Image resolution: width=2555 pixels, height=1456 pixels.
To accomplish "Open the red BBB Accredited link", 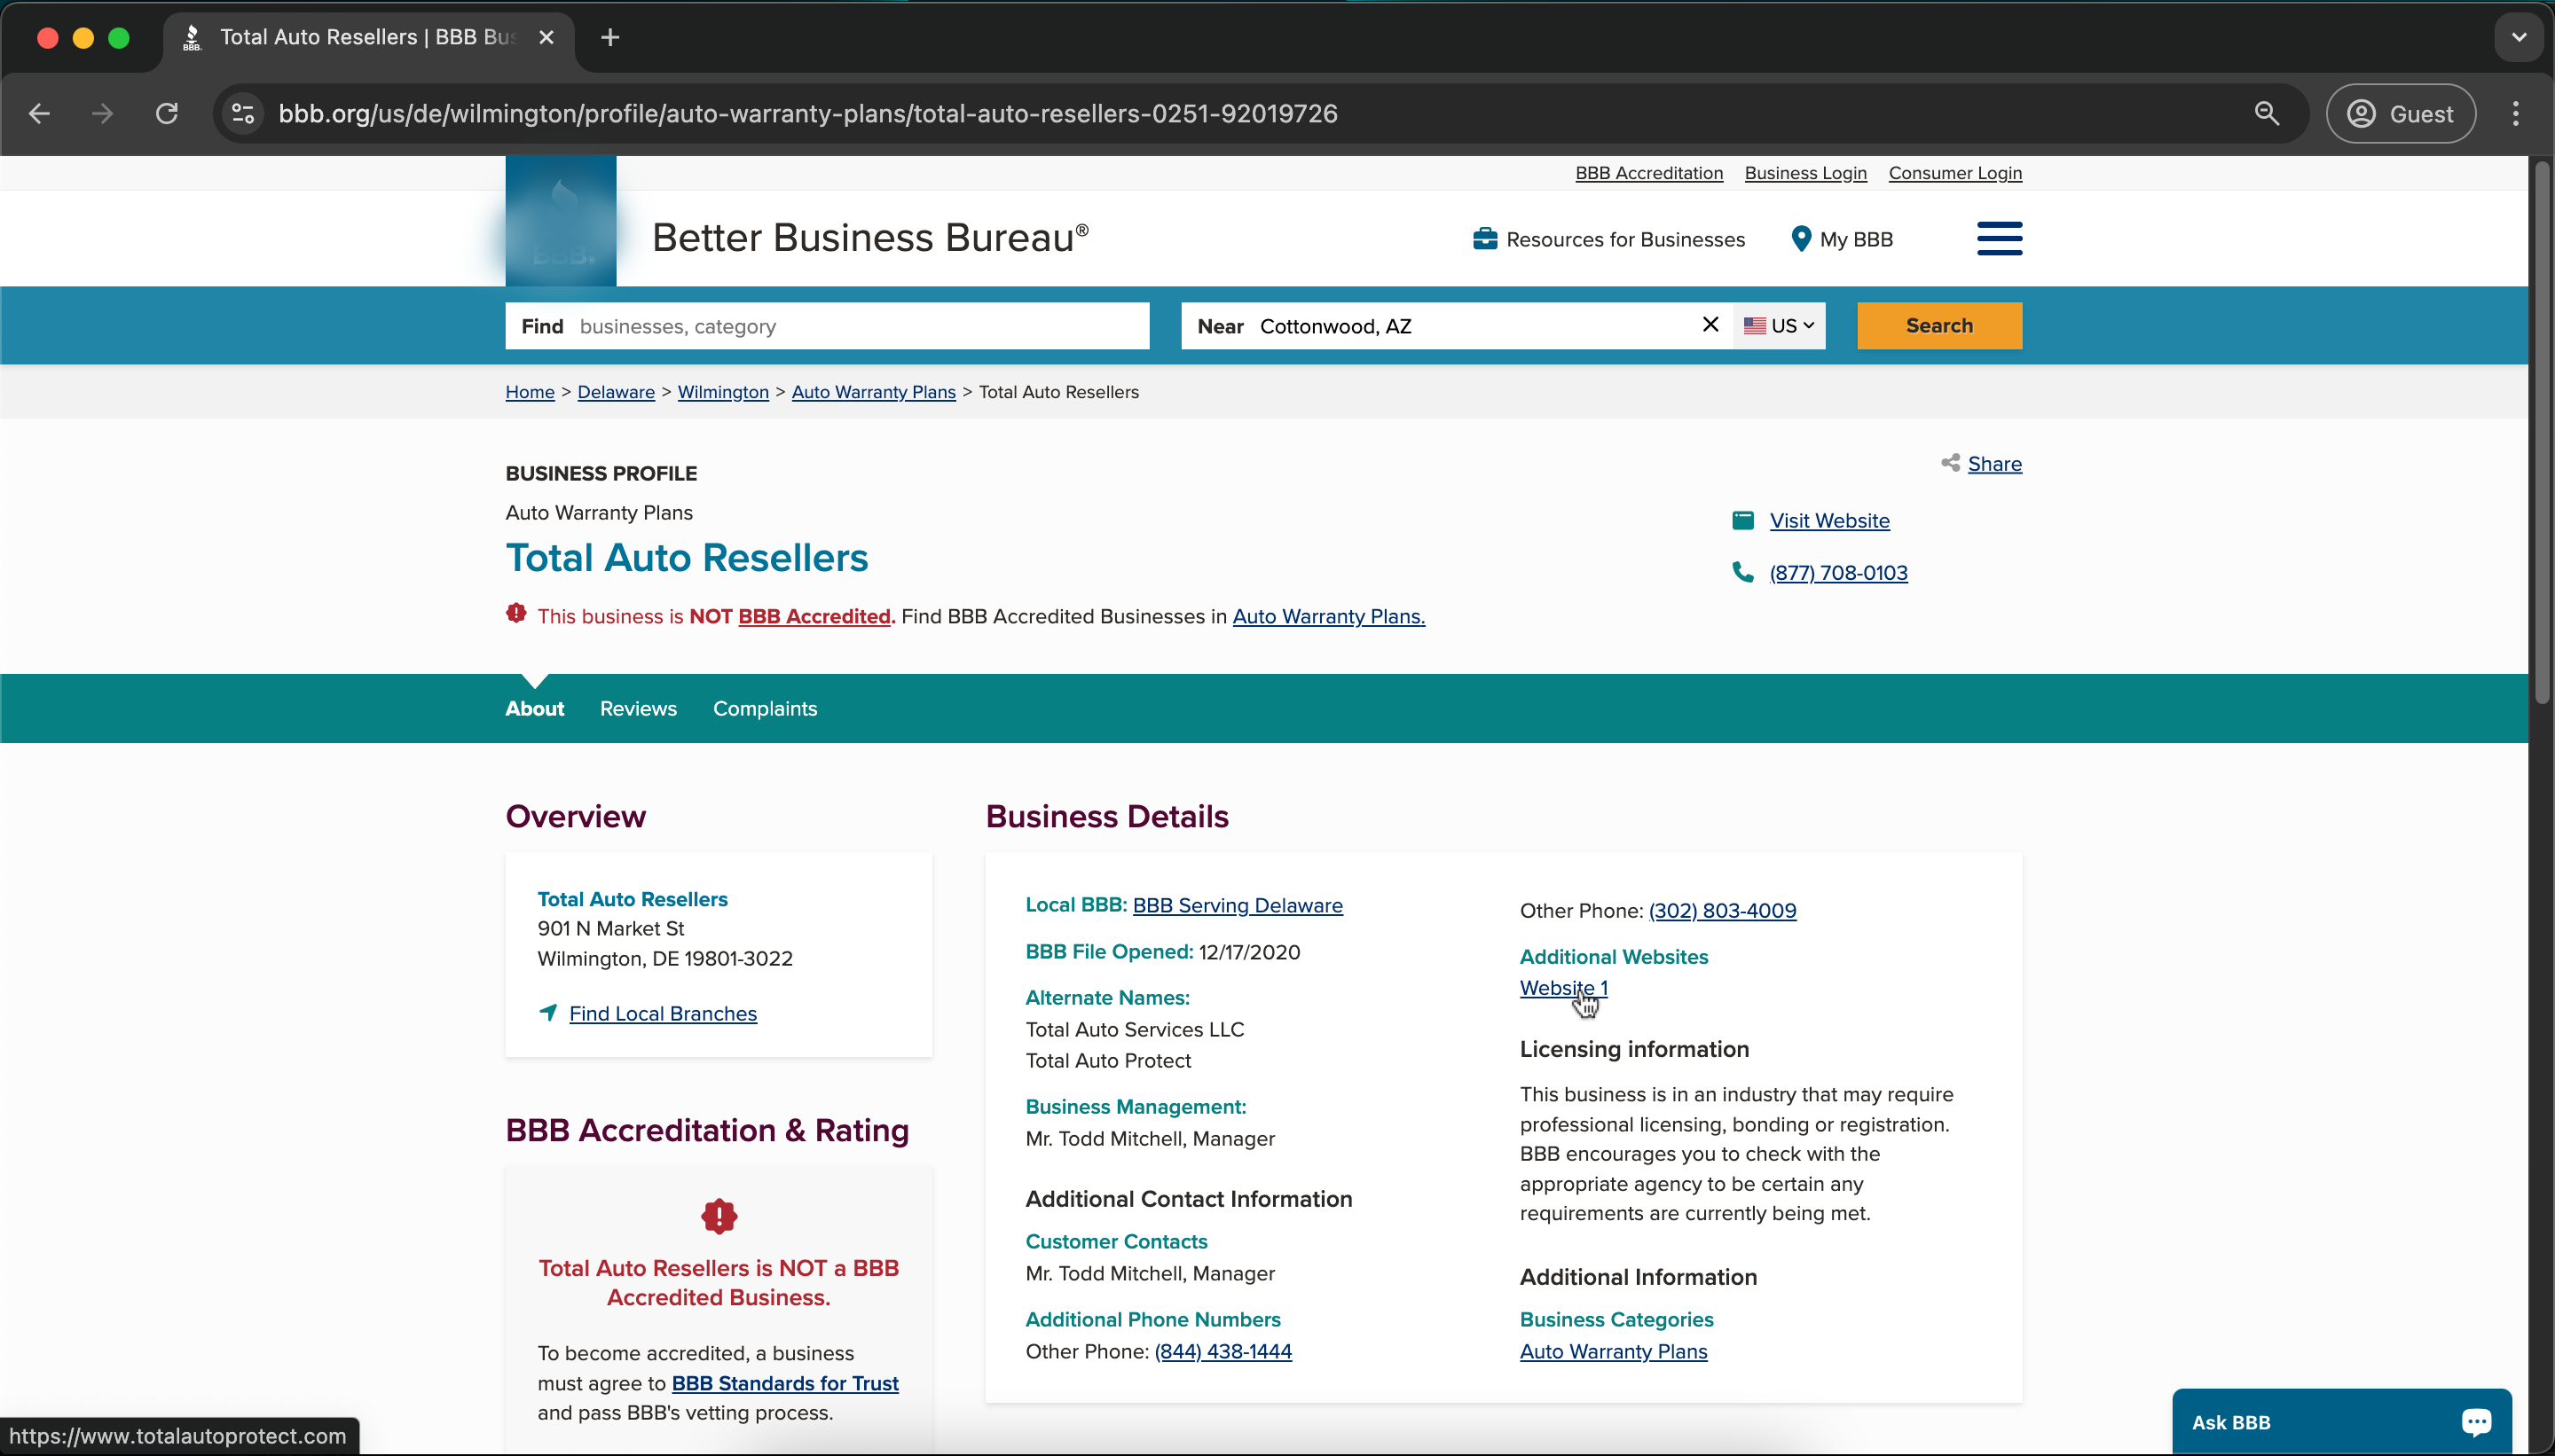I will pos(814,617).
